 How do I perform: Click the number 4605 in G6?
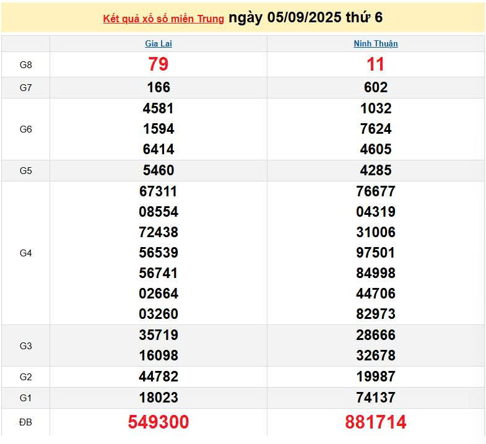point(376,149)
